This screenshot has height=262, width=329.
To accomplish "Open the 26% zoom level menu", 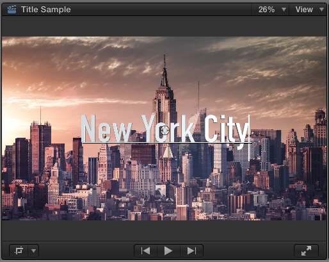I will tap(270, 10).
